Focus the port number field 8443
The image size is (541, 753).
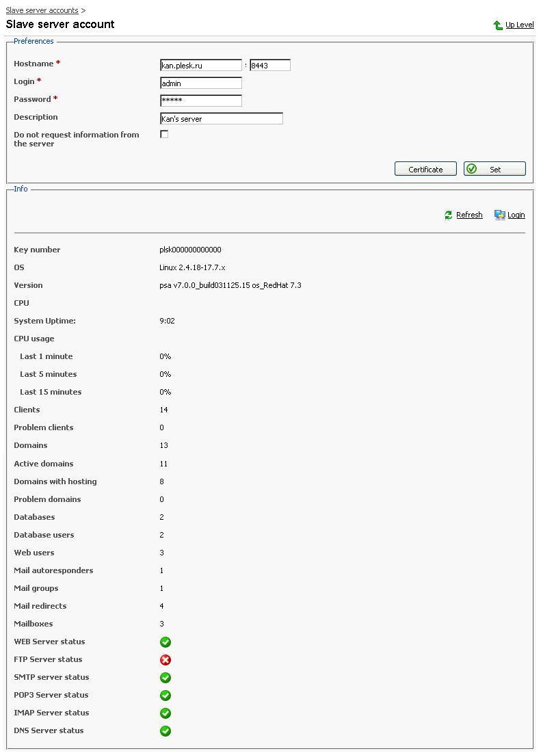[270, 66]
